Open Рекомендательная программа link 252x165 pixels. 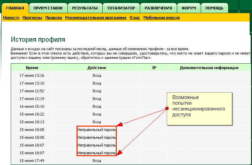tap(96, 18)
